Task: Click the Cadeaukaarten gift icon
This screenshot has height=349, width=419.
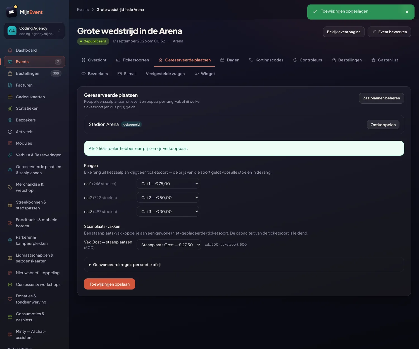Action: 10,97
